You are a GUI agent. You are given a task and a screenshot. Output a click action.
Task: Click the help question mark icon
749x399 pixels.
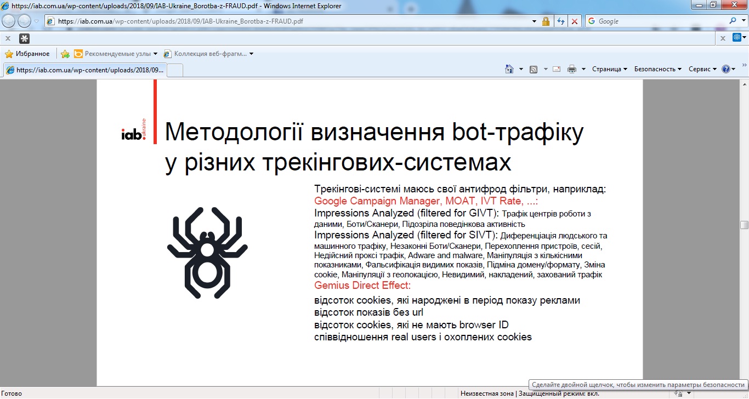tap(725, 69)
